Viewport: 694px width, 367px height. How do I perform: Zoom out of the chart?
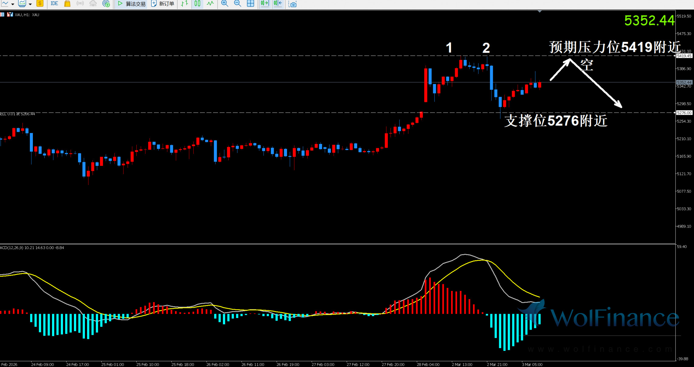point(237,4)
